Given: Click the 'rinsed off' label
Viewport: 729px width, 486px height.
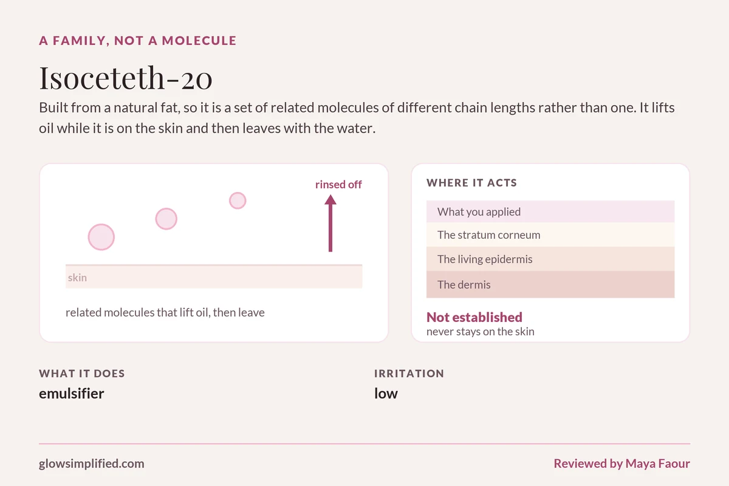Looking at the screenshot, I should pos(338,184).
